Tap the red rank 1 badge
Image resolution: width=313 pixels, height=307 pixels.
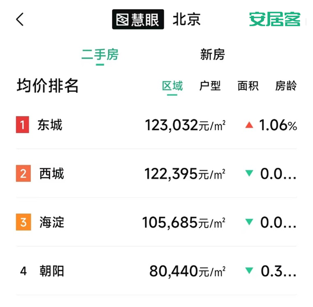22,125
